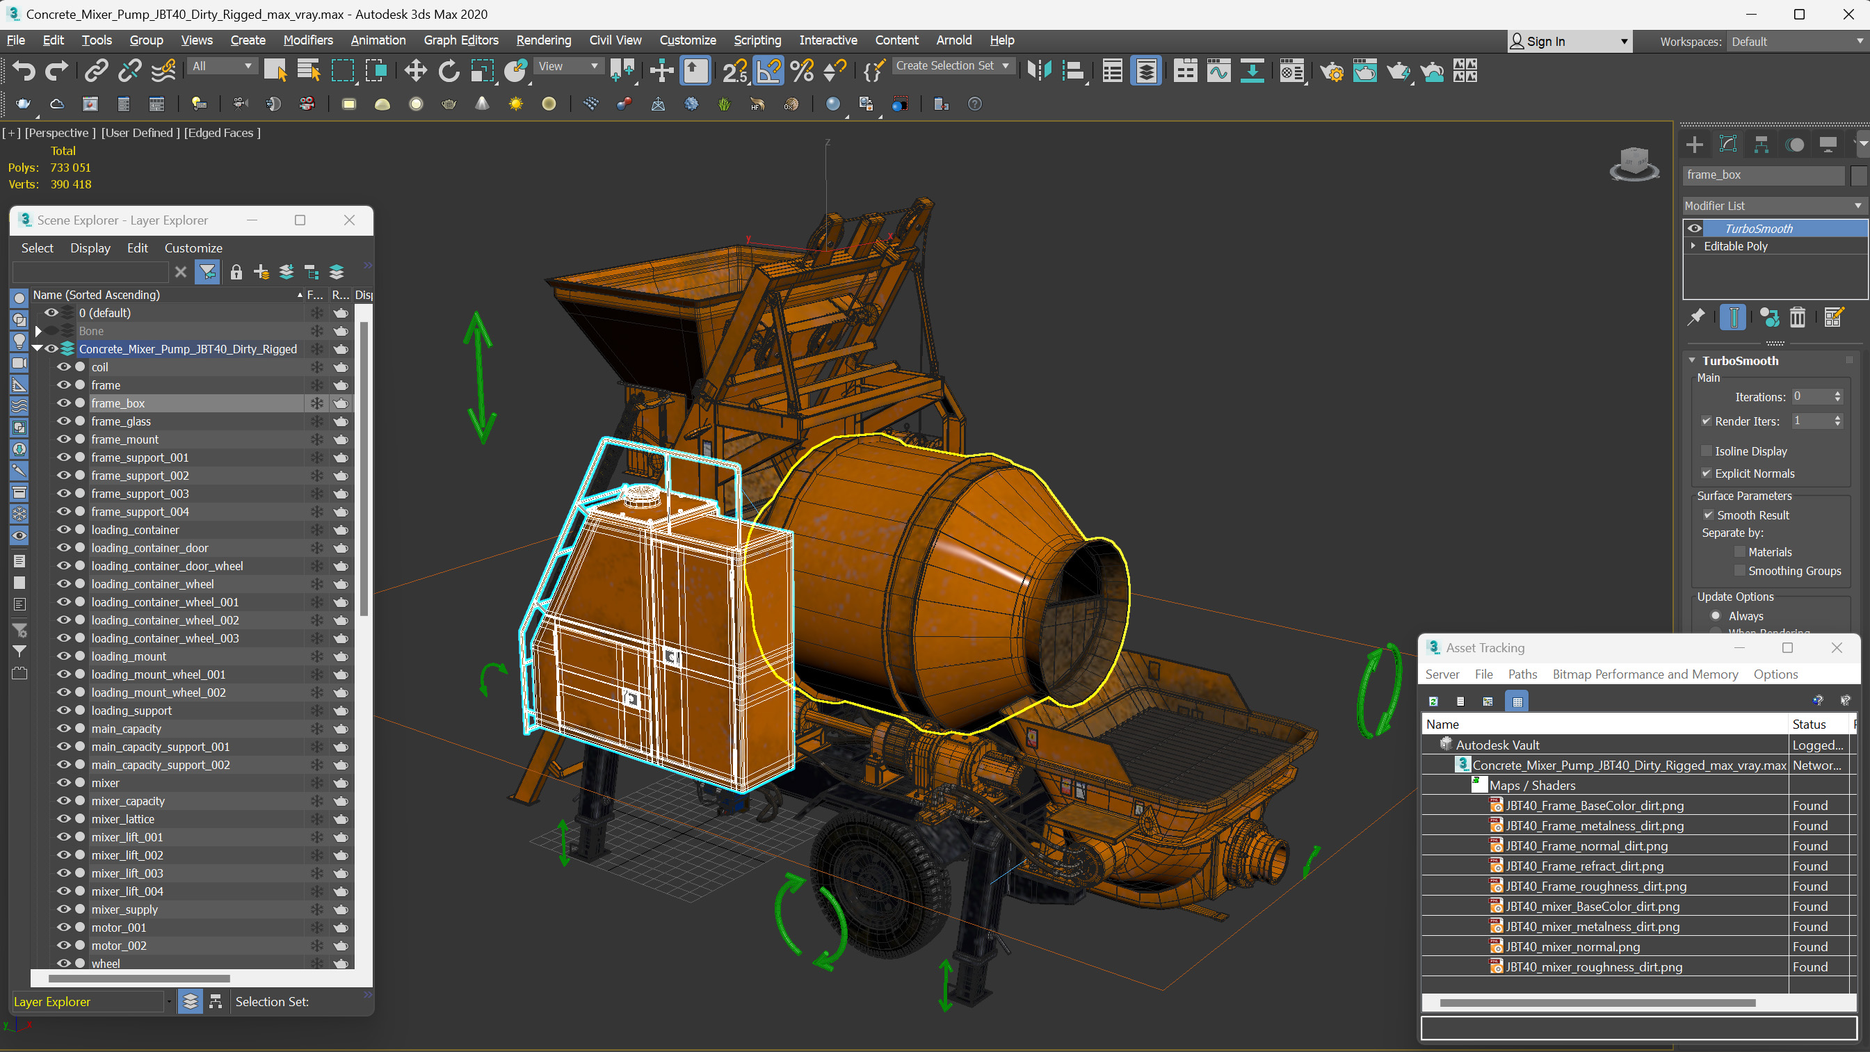Viewport: 1870px width, 1052px height.
Task: Open the Curve Editor icon
Action: [x=1219, y=70]
